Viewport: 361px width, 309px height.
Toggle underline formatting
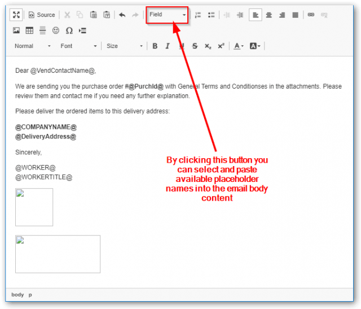(182, 46)
